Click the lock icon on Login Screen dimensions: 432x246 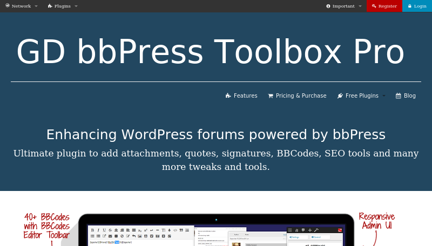tap(410, 6)
